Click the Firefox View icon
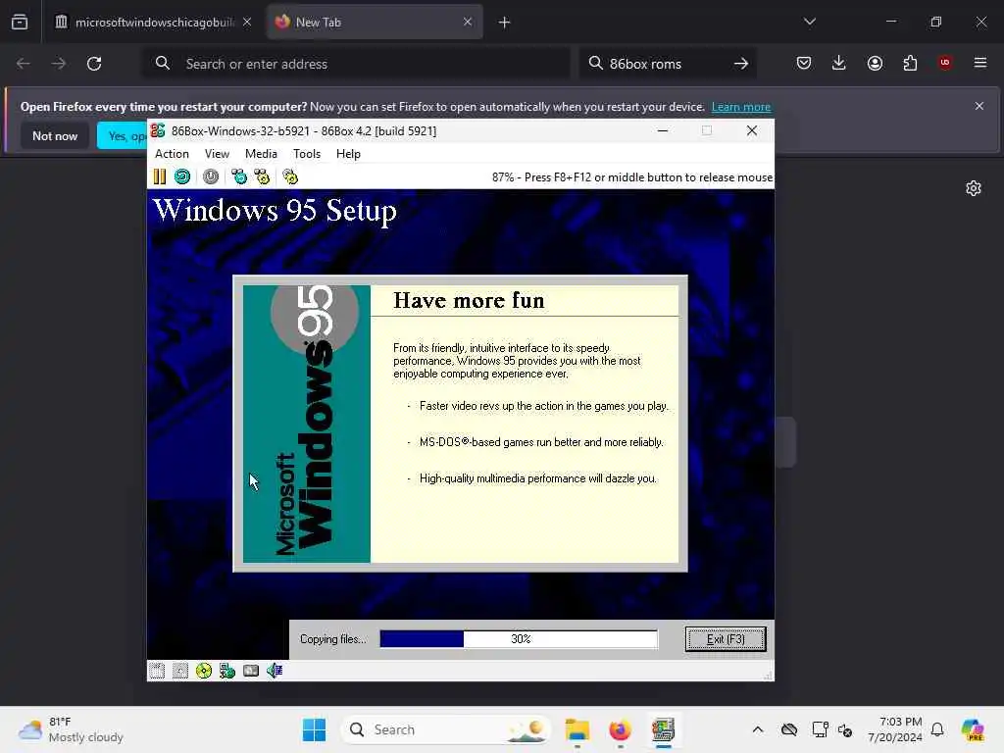 click(x=20, y=23)
